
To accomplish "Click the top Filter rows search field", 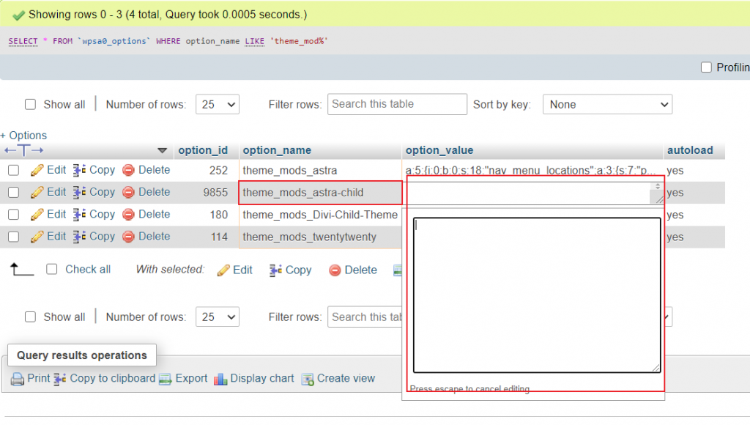I will click(397, 104).
